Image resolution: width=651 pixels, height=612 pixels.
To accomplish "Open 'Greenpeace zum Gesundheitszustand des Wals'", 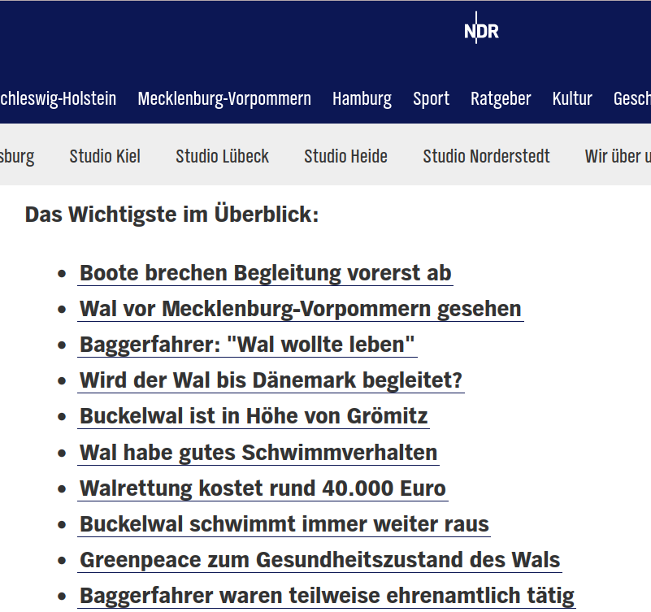I will 319,559.
